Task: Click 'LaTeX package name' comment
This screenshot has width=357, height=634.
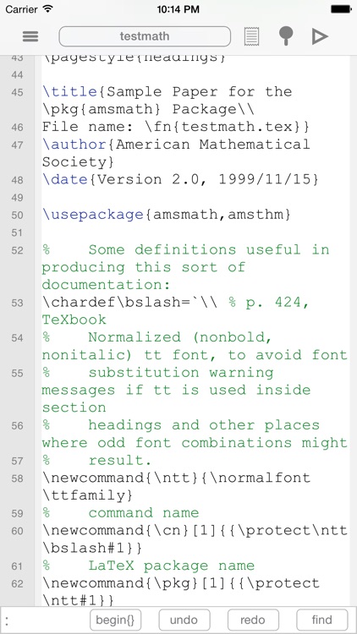Action: pyautogui.click(x=172, y=566)
